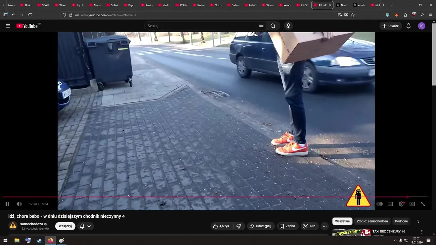Screen dimensions: 436x245
Task: Select the Podobne filter chip
Action: [x=401, y=221]
